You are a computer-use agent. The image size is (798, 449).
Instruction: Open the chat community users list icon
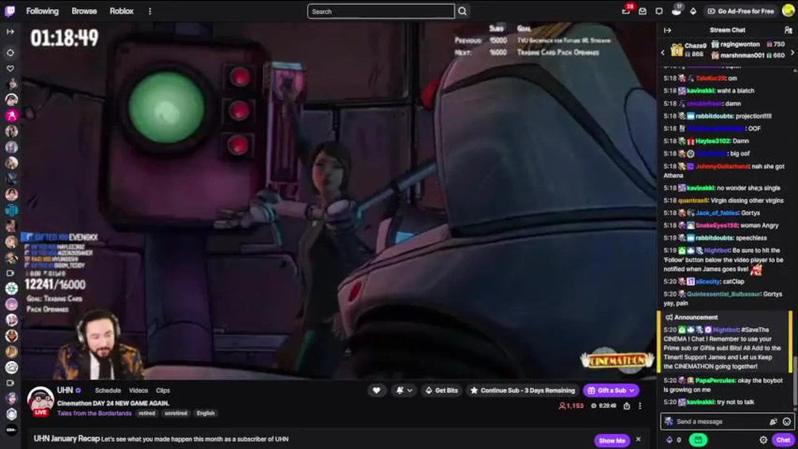click(788, 30)
